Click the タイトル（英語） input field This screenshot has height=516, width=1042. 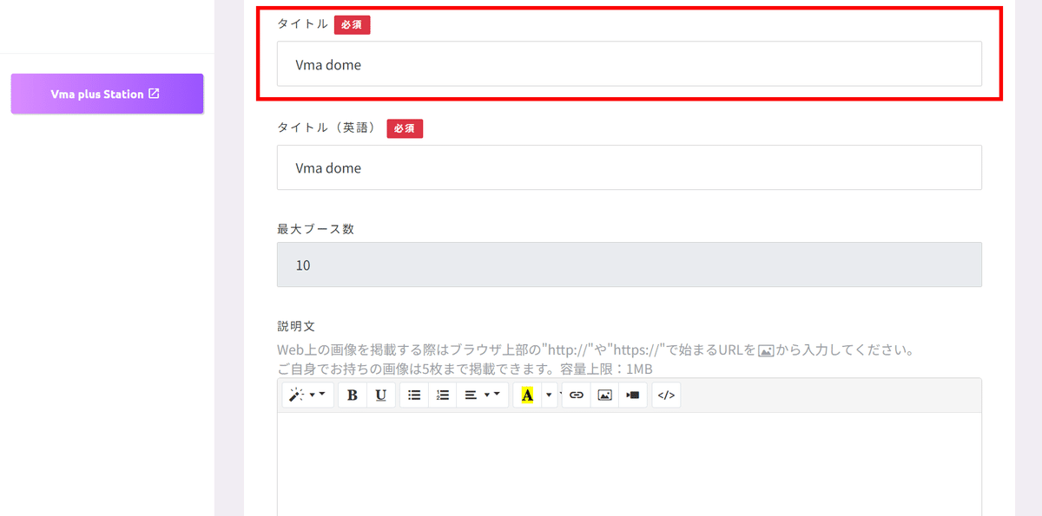click(630, 167)
